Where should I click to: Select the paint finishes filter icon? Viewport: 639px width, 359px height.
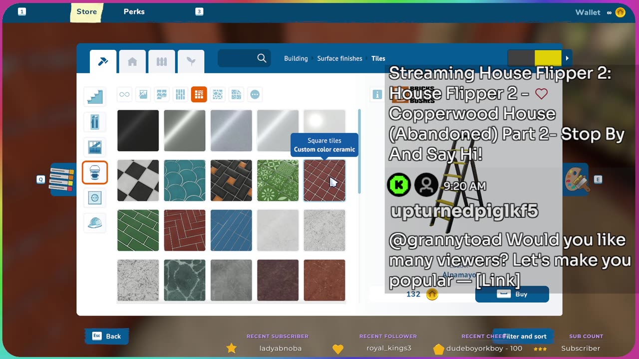143,94
